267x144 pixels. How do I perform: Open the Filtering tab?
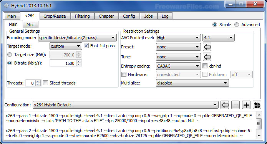(82, 16)
